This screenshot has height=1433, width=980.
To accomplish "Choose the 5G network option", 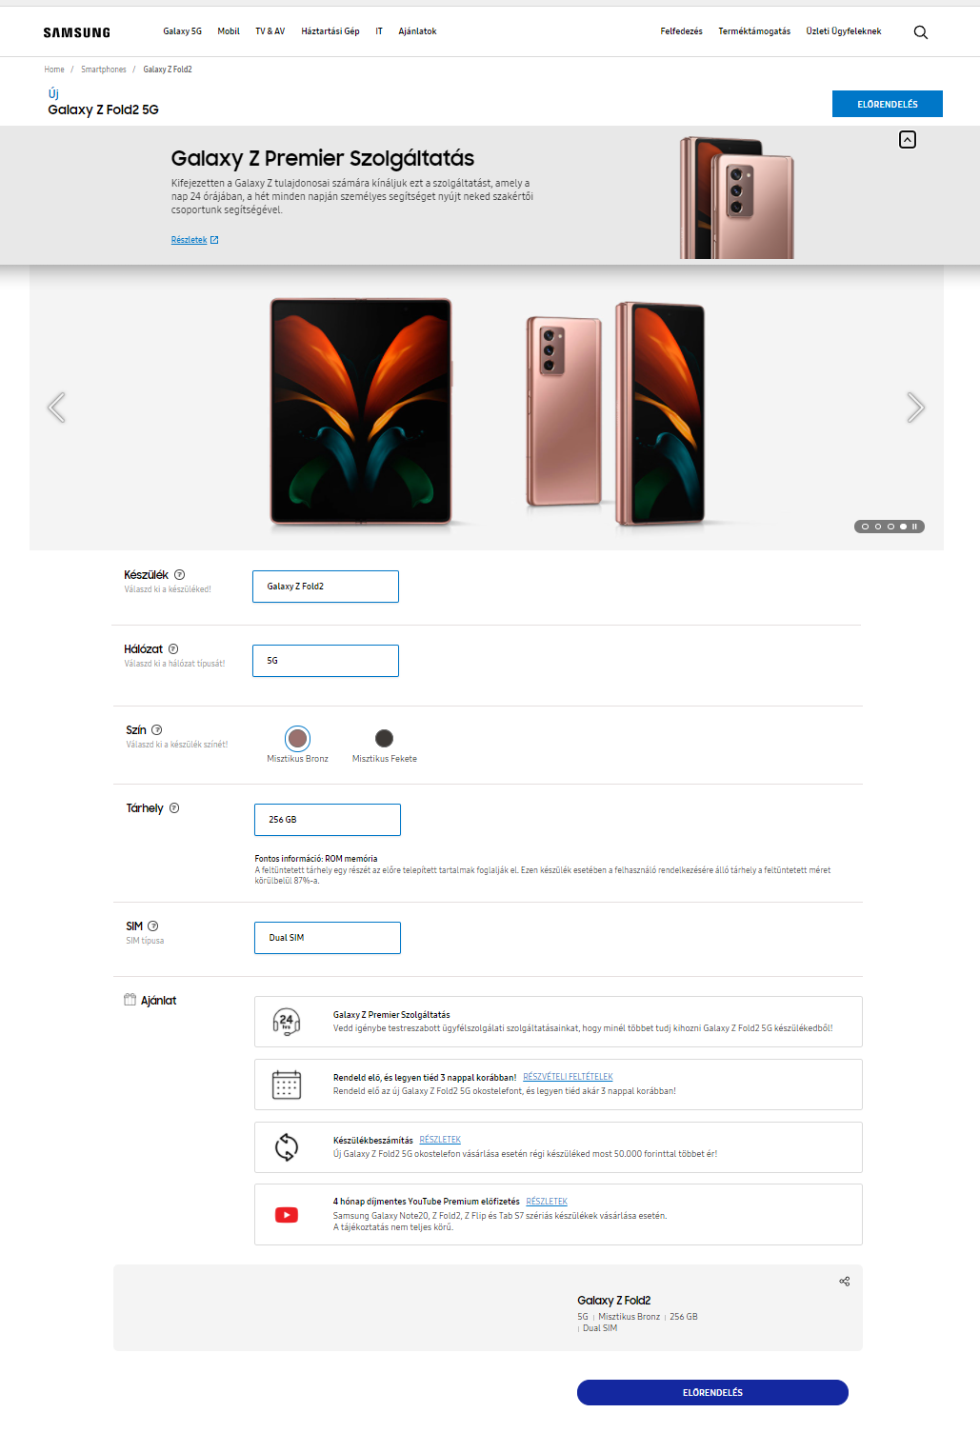I will (326, 661).
